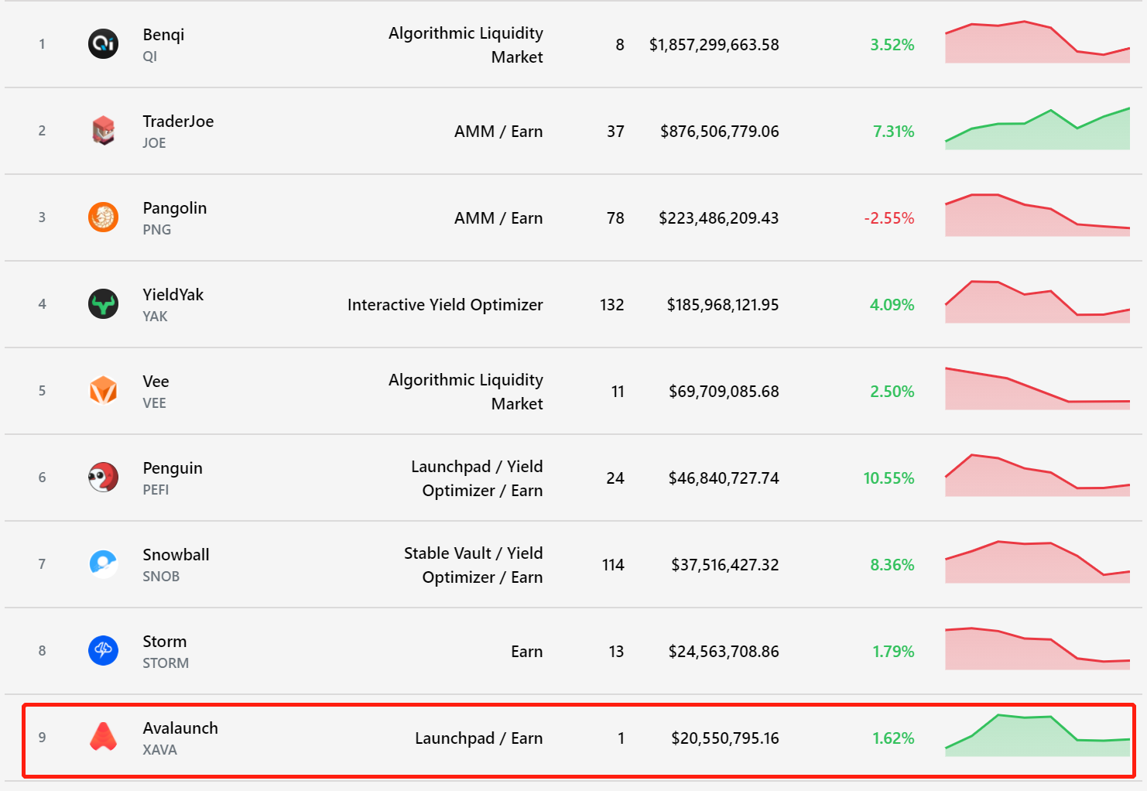Screen dimensions: 1147x791
Task: View the Avalaunch green sparkline chart
Action: click(1037, 735)
